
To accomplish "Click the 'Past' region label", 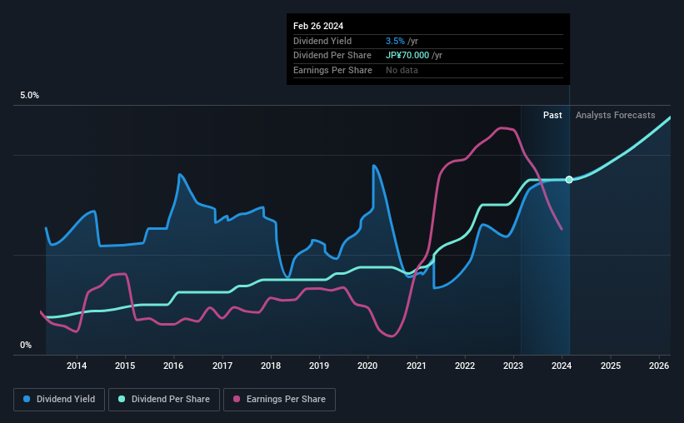I will (x=552, y=115).
